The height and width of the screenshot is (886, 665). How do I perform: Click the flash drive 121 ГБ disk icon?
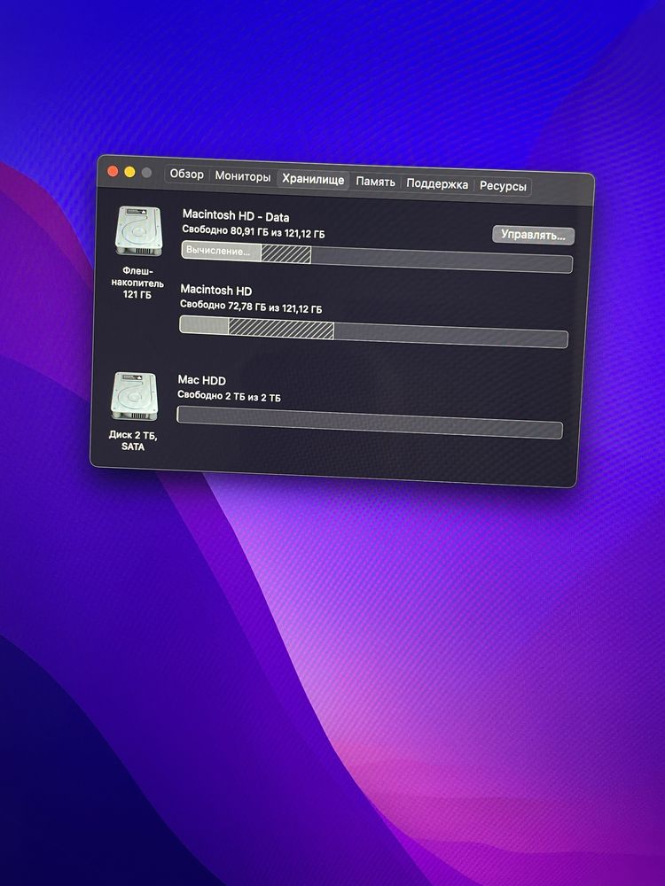(x=139, y=230)
